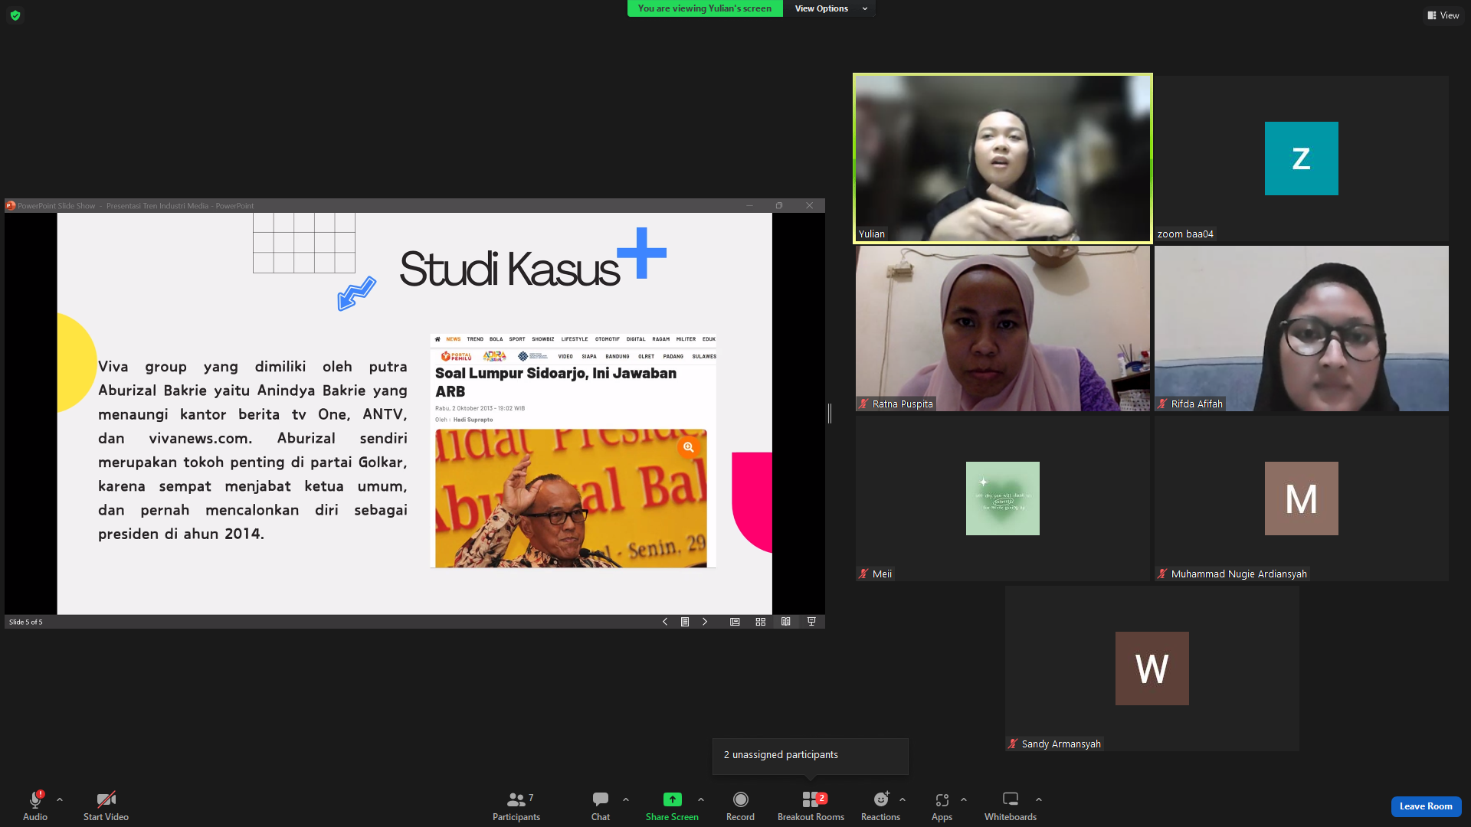Image resolution: width=1471 pixels, height=827 pixels.
Task: Click NEWS tab in the article screenshot
Action: tap(454, 339)
